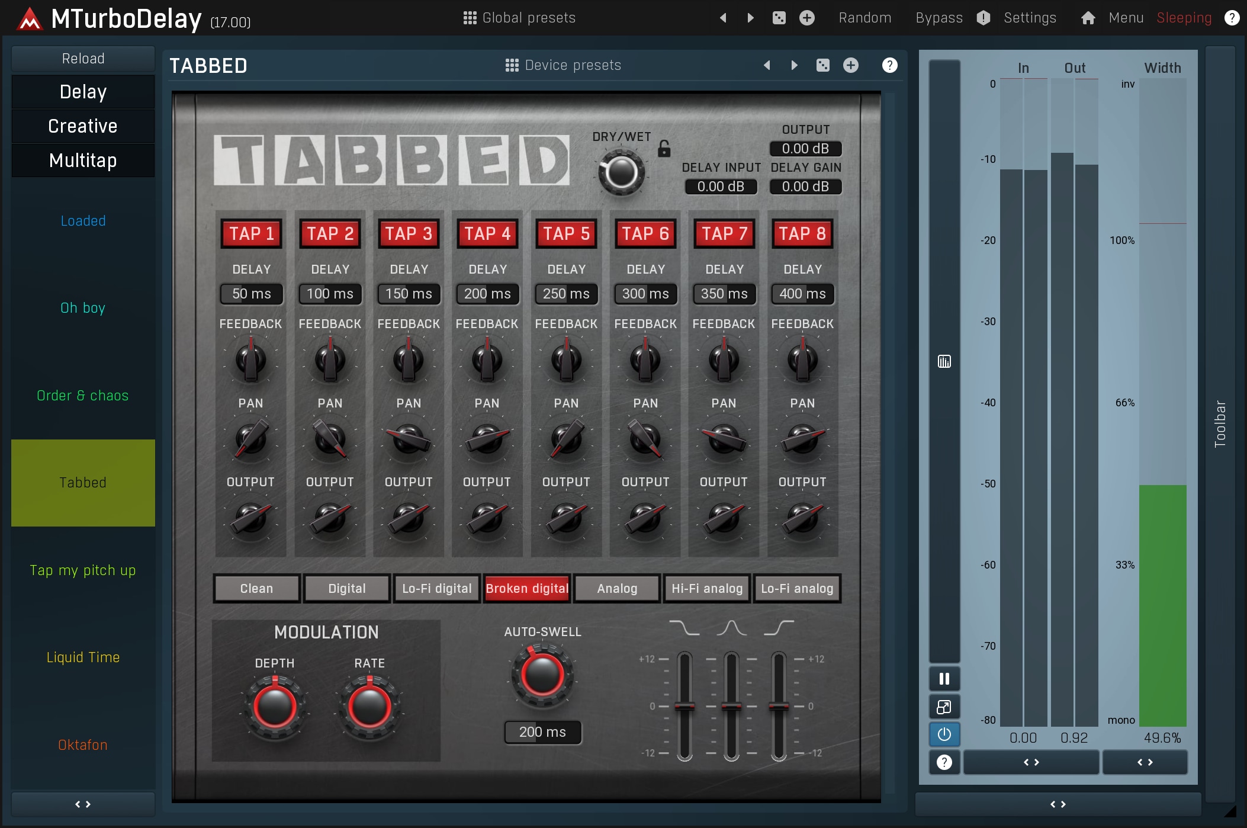This screenshot has width=1247, height=828.
Task: Collapse the left preset panel with arrows
Action: coord(83,804)
